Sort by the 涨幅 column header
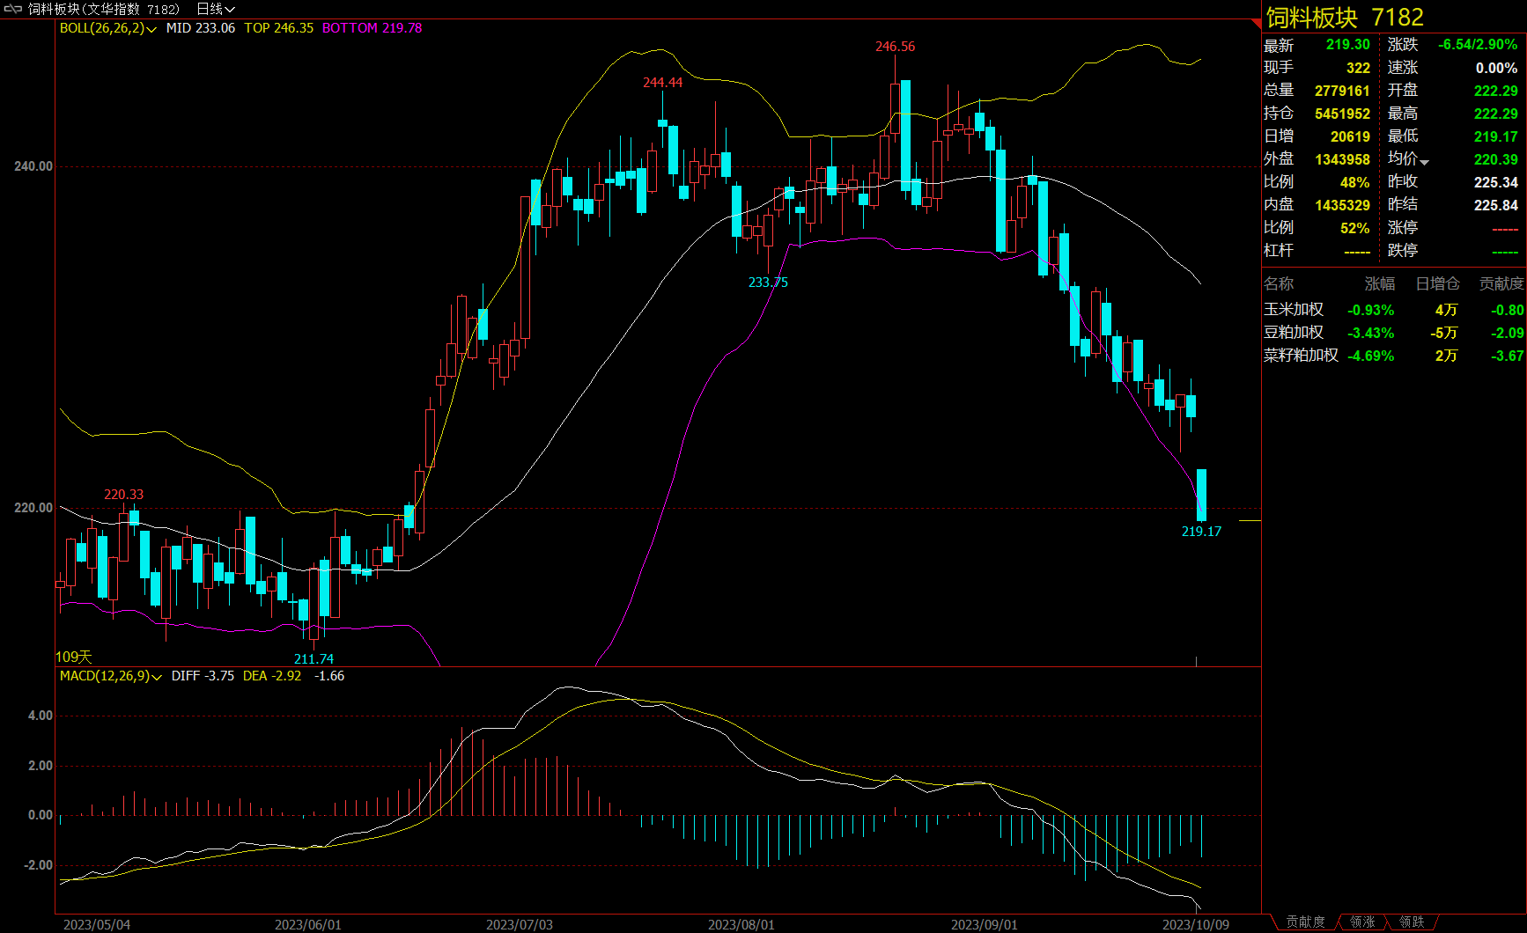 (x=1380, y=283)
